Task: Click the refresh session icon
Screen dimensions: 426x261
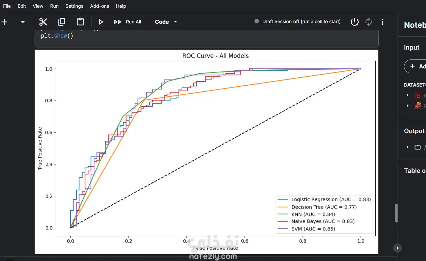Action: pos(368,22)
